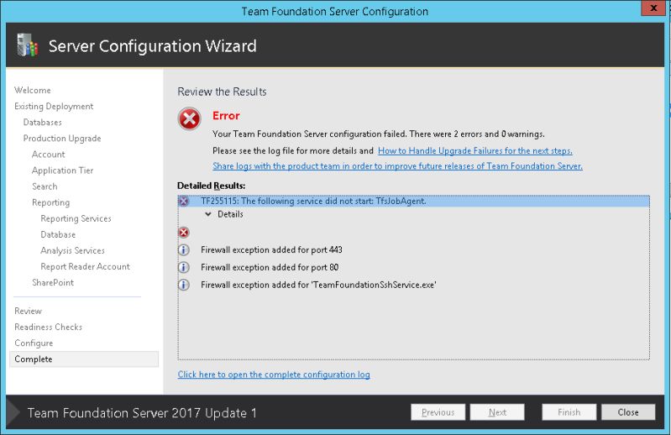Select Search step in sidebar
The width and height of the screenshot is (671, 435).
click(x=45, y=186)
